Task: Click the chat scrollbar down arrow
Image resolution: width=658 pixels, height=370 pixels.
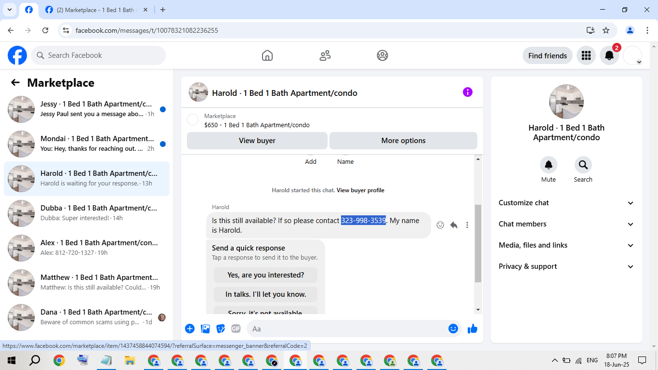Action: [478, 310]
